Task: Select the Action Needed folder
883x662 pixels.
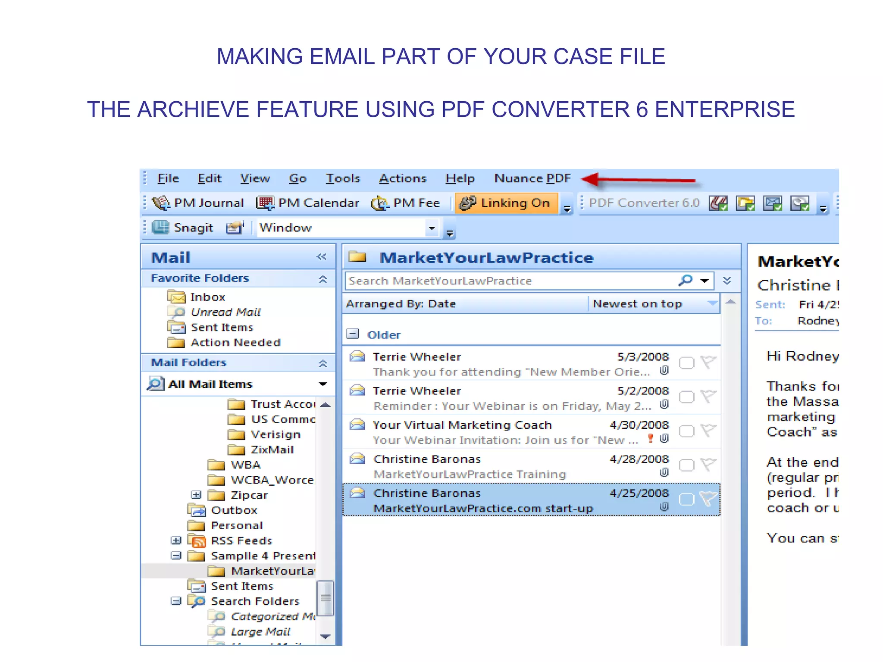Action: click(224, 343)
